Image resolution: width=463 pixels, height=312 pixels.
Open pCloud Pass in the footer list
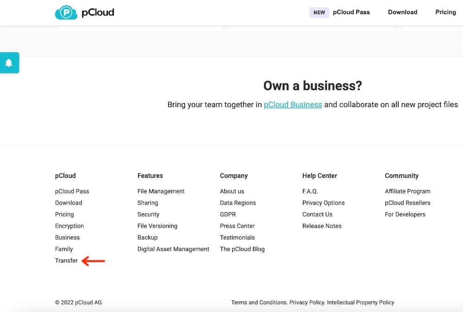pos(72,191)
